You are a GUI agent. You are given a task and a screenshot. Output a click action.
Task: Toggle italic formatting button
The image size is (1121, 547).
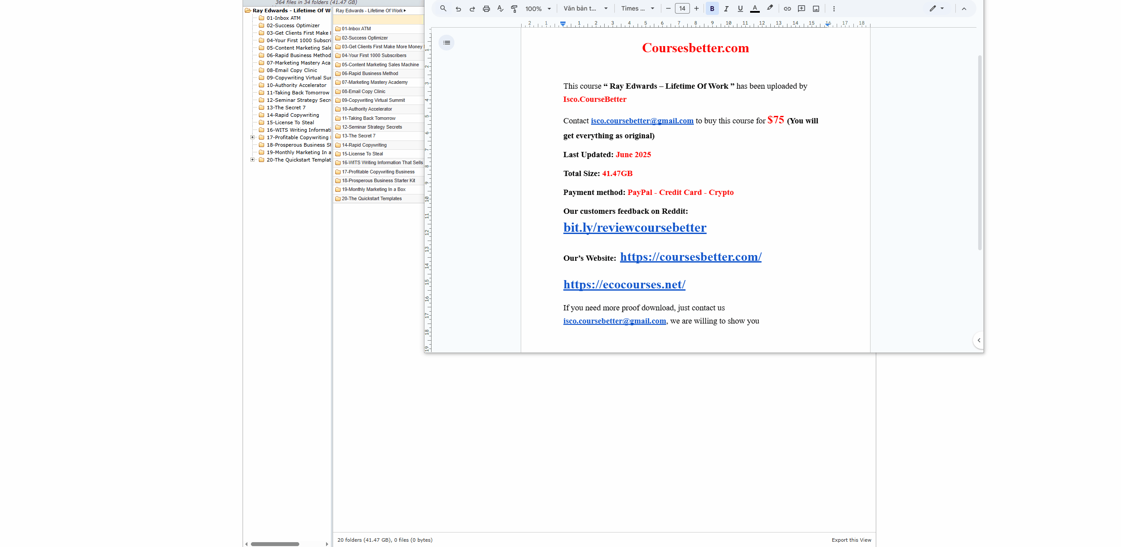click(x=726, y=9)
